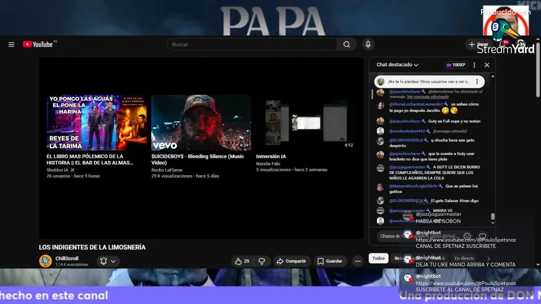
Task: Visit Sheldon IA channel
Action: [57, 170]
